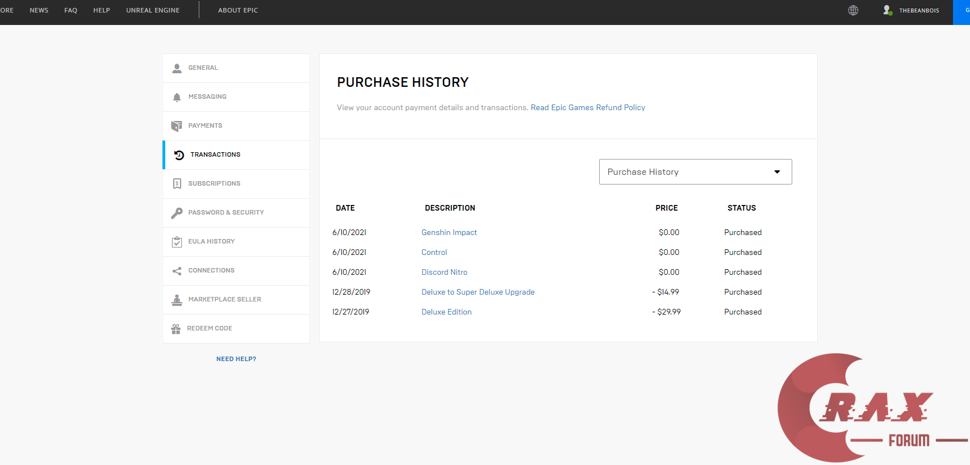970x465 pixels.
Task: Click the Marketplace Seller stamp icon
Action: [x=177, y=300]
